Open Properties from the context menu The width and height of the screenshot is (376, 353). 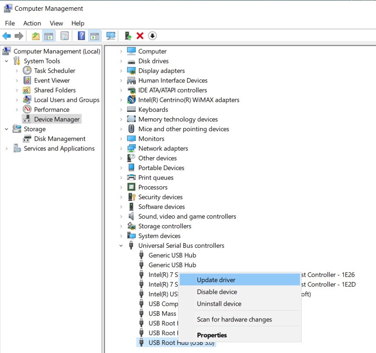[x=212, y=335]
